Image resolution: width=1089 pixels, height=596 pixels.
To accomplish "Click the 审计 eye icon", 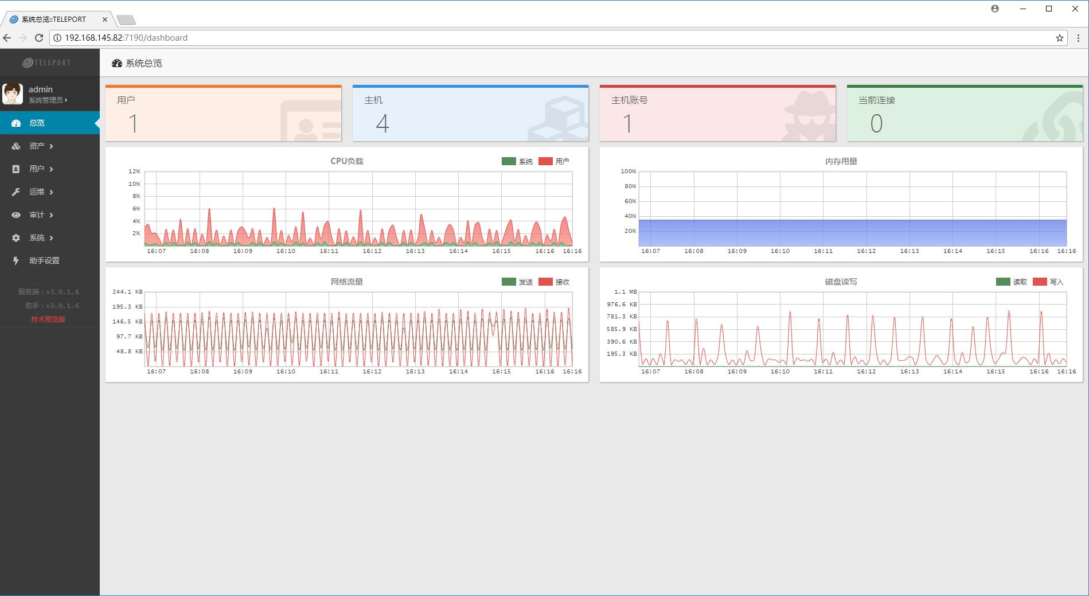I will (x=16, y=215).
